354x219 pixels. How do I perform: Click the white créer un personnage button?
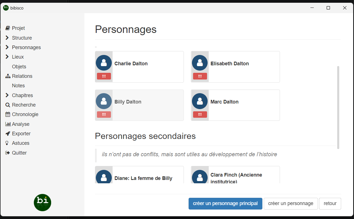click(291, 204)
